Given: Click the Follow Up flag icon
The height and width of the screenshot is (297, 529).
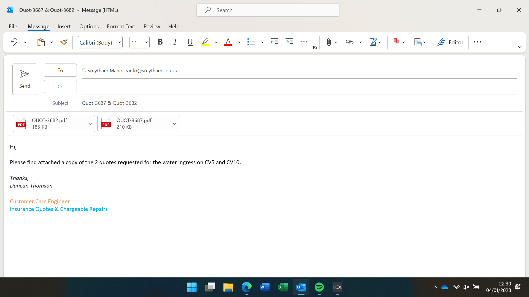Looking at the screenshot, I should pyautogui.click(x=396, y=42).
